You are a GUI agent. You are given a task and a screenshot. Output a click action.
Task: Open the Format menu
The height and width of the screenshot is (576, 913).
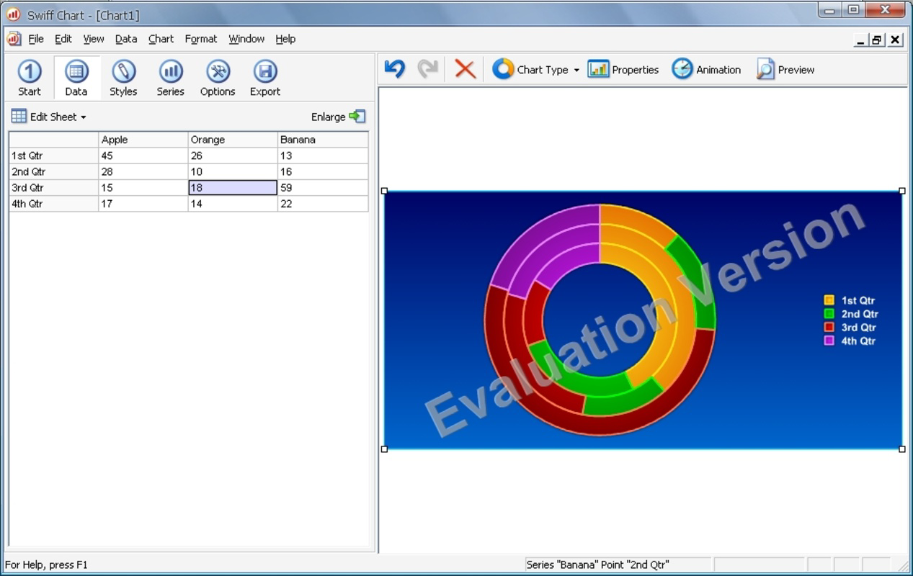pyautogui.click(x=201, y=39)
